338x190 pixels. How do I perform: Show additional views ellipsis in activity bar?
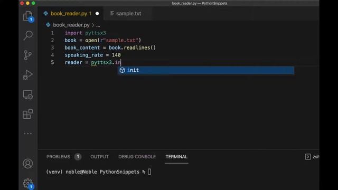[x=28, y=134]
